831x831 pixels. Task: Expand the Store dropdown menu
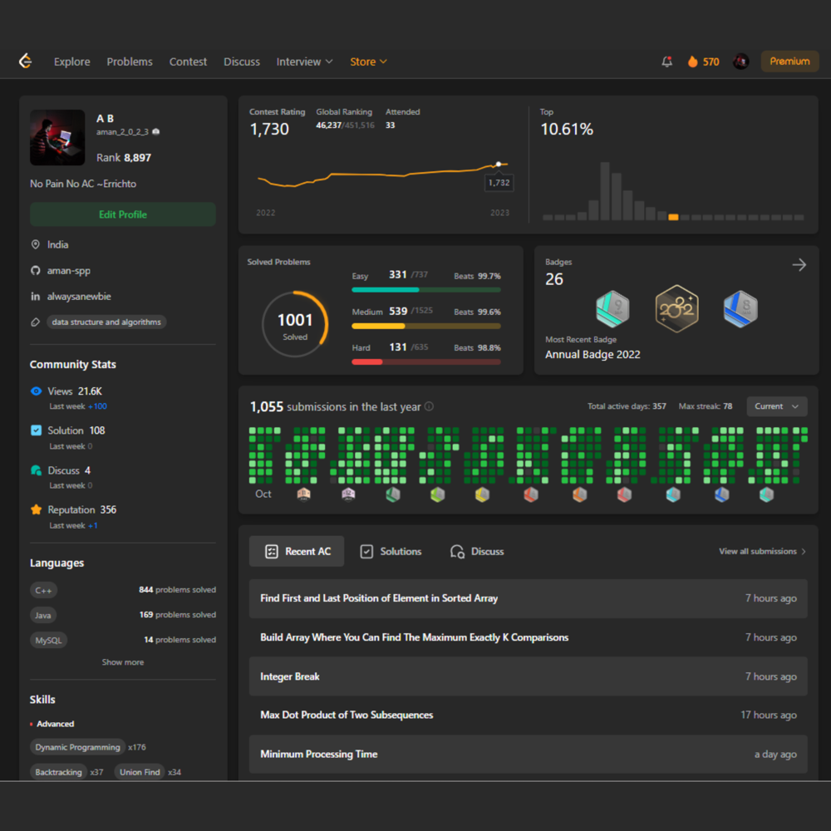coord(368,61)
